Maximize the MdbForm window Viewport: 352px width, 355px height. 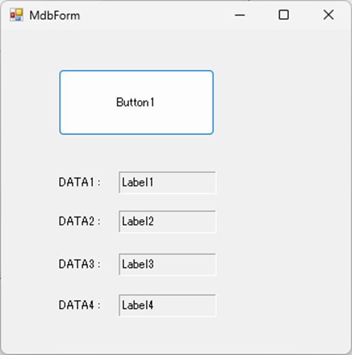(283, 15)
